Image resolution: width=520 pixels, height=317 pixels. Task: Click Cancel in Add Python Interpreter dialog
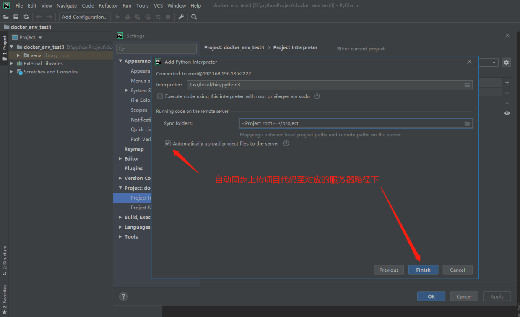click(x=458, y=270)
